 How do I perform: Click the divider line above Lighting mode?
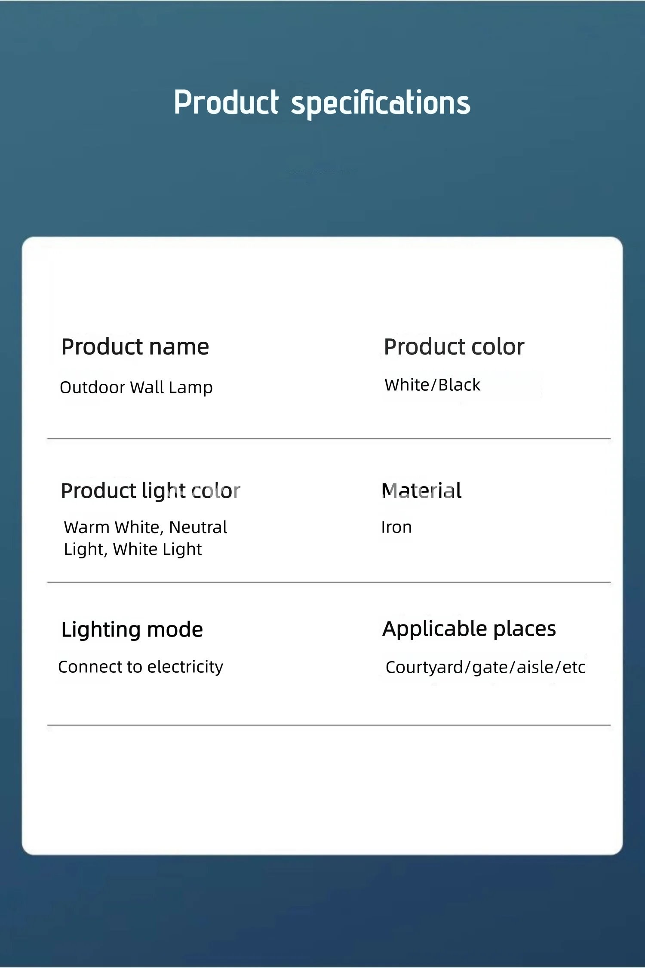click(329, 582)
